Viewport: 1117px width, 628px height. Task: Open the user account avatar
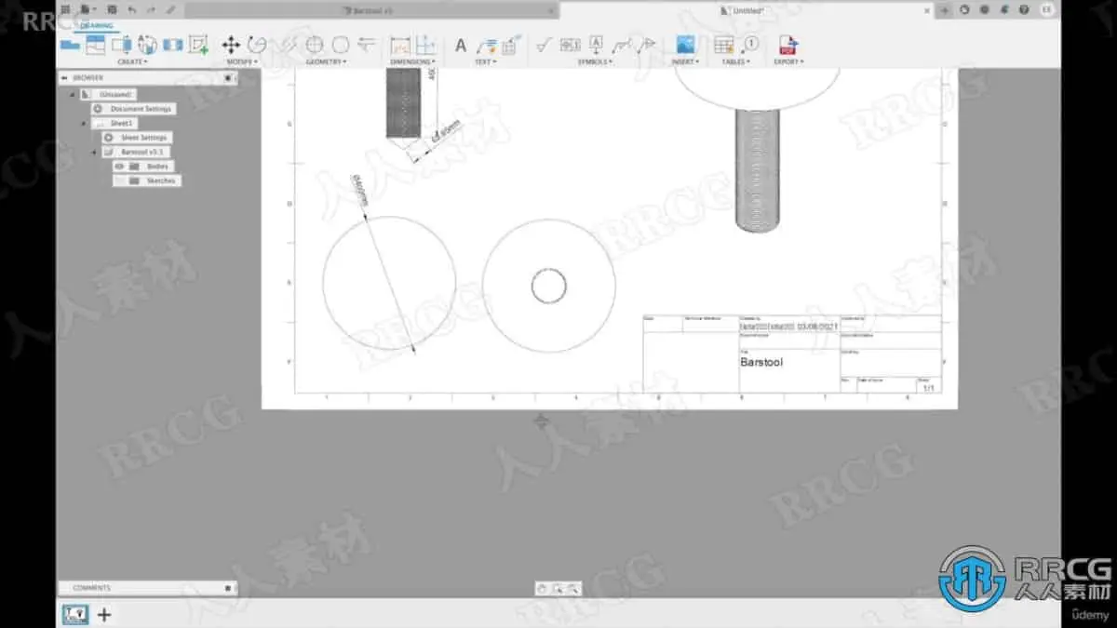(1046, 9)
